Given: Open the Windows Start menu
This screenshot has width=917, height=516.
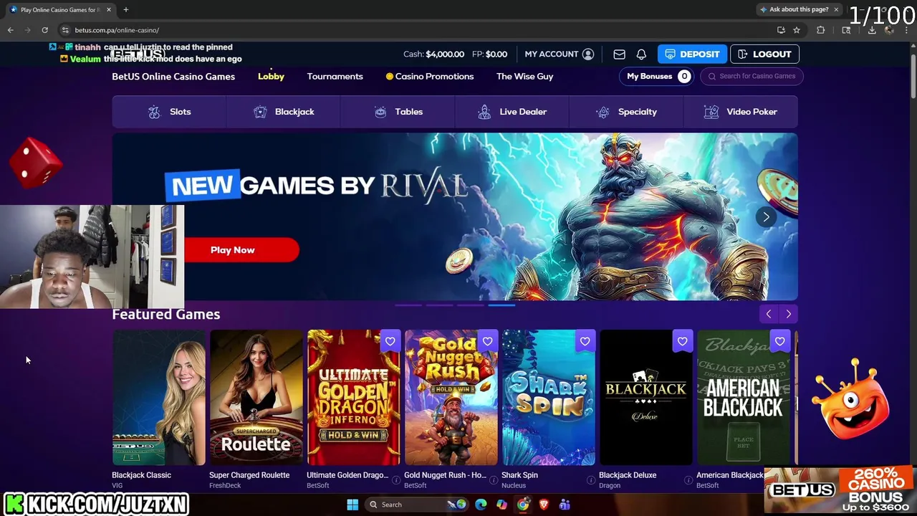Looking at the screenshot, I should [x=352, y=505].
